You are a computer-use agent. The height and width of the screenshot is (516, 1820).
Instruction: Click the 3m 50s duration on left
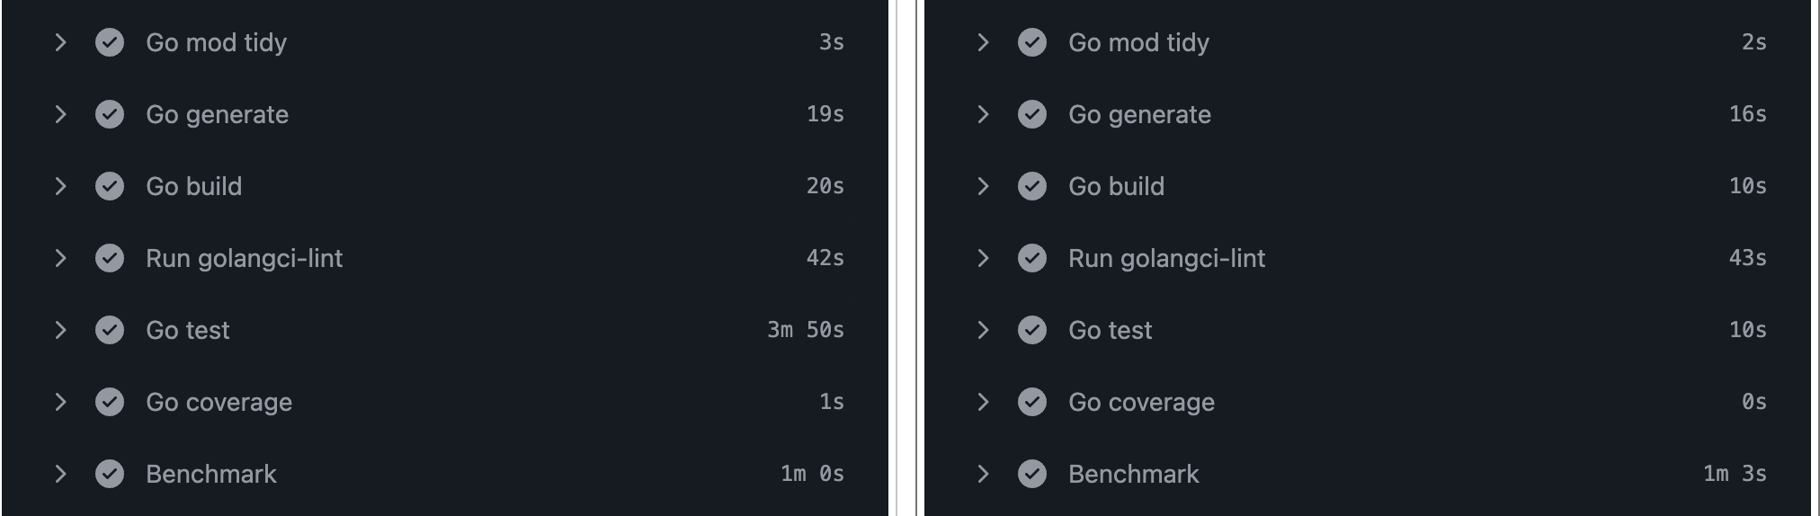[x=805, y=330]
